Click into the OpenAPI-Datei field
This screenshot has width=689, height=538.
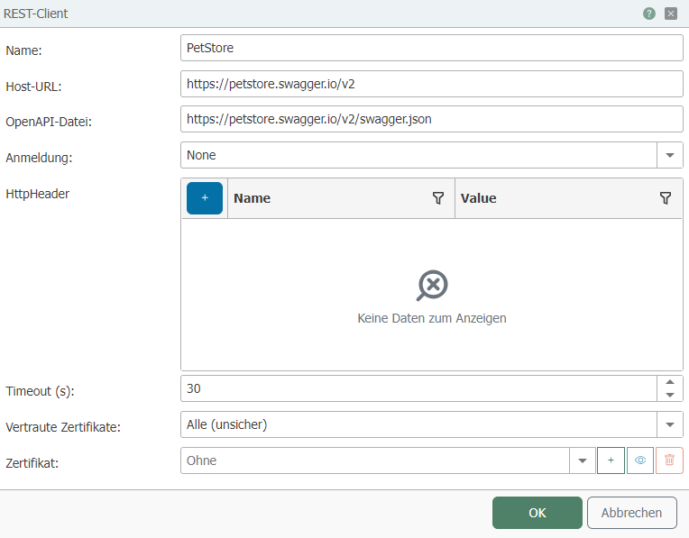(x=431, y=119)
